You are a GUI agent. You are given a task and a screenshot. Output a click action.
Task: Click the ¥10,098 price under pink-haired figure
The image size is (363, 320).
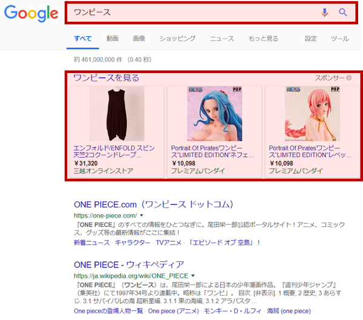pyautogui.click(x=281, y=164)
